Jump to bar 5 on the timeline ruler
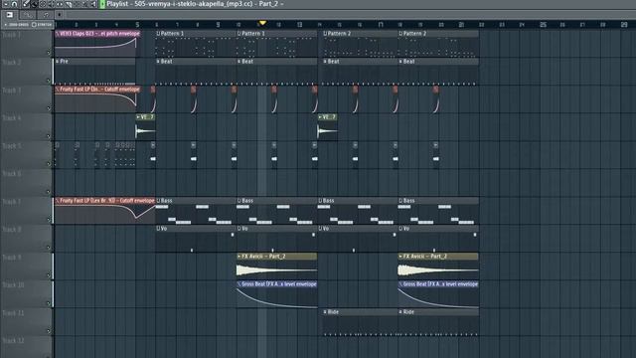Screen dimensions: 636x358 coord(137,25)
